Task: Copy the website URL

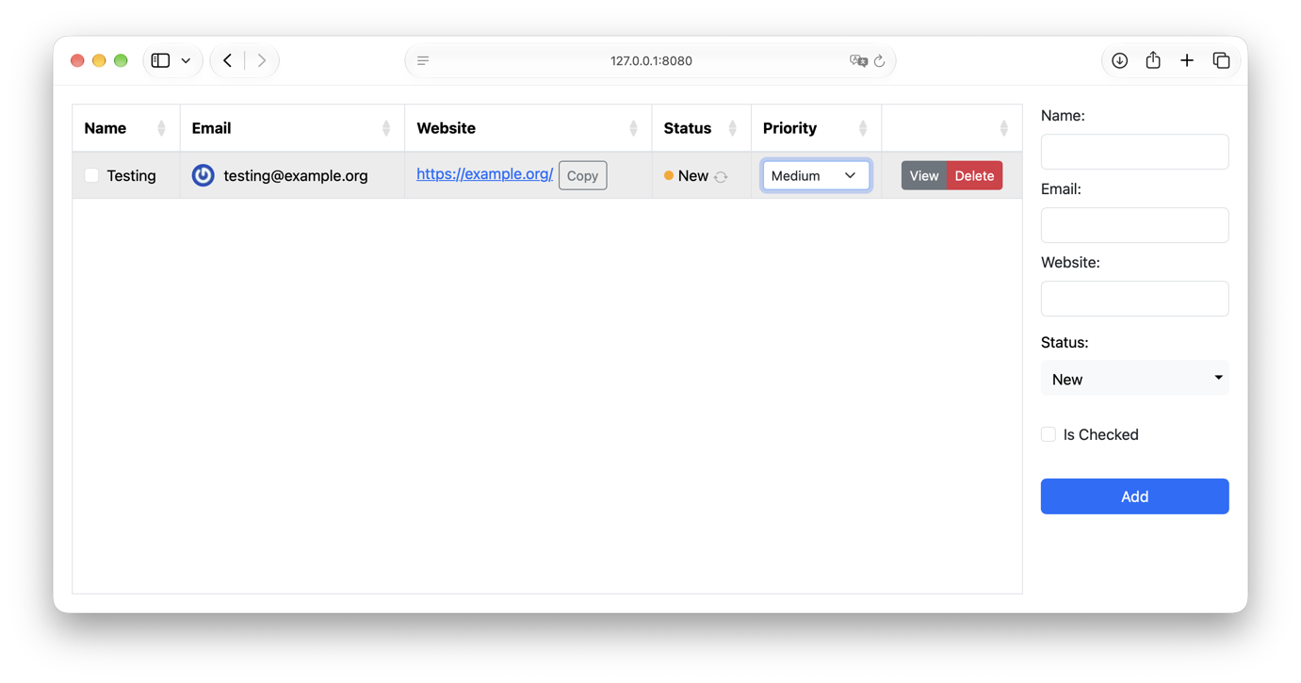Action: [582, 175]
